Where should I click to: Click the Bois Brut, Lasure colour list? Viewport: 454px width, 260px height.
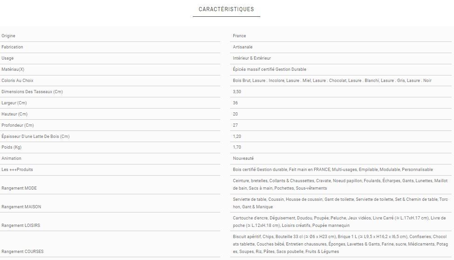coord(332,81)
